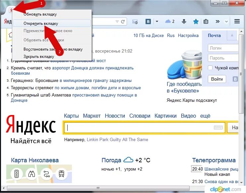
Task: Focus the Логин input field
Action: click(223, 48)
